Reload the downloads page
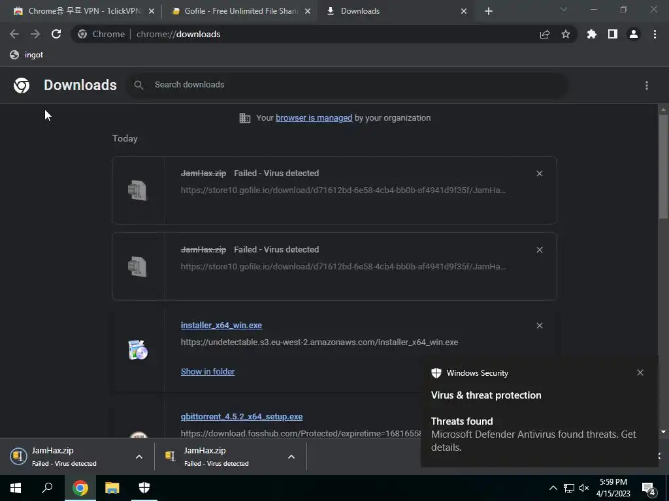669x501 pixels. [56, 34]
